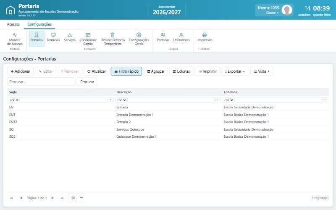Click the Sigla filter text box

click(x=63, y=100)
